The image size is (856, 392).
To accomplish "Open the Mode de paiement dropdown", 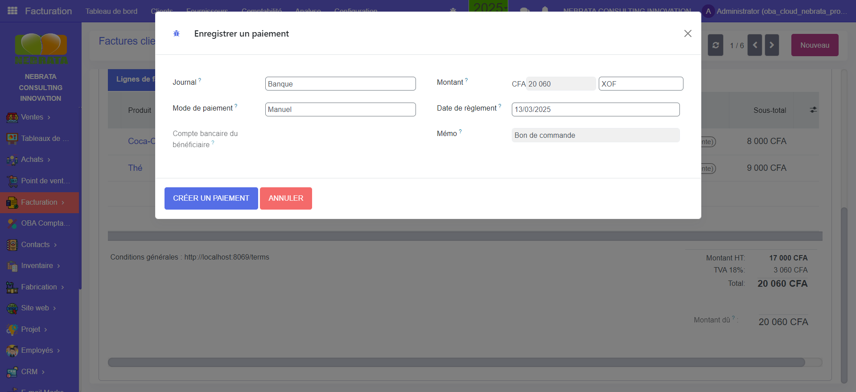I will 340,109.
